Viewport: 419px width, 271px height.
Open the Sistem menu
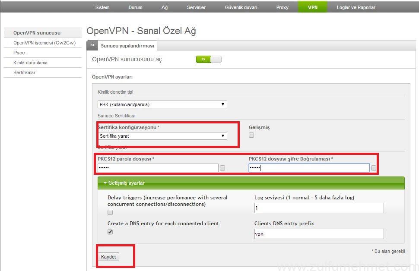(102, 7)
